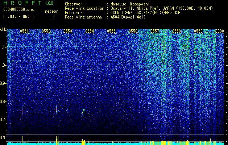Click the 0557 time marker
Viewport: 228px width, 145px height.
pos(155,31)
